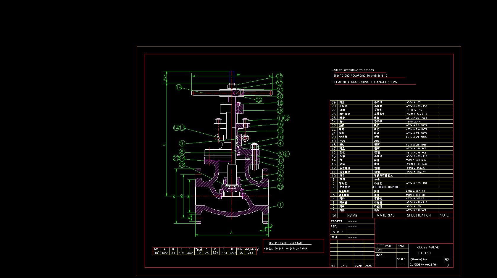Click the MATERIAL column header
Viewport: 497px width, 278px height.
coord(385,216)
